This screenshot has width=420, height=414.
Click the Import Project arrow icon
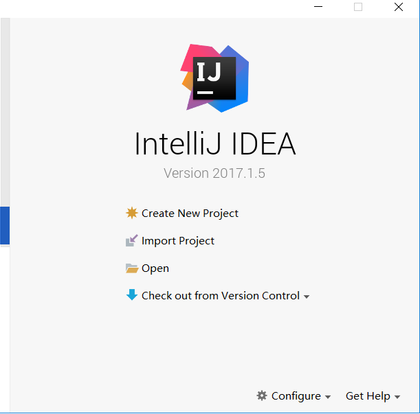coord(132,240)
